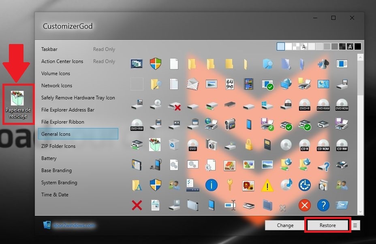Select the CD-RW disc icon
Image resolution: width=376 pixels, height=244 pixels.
[342, 145]
